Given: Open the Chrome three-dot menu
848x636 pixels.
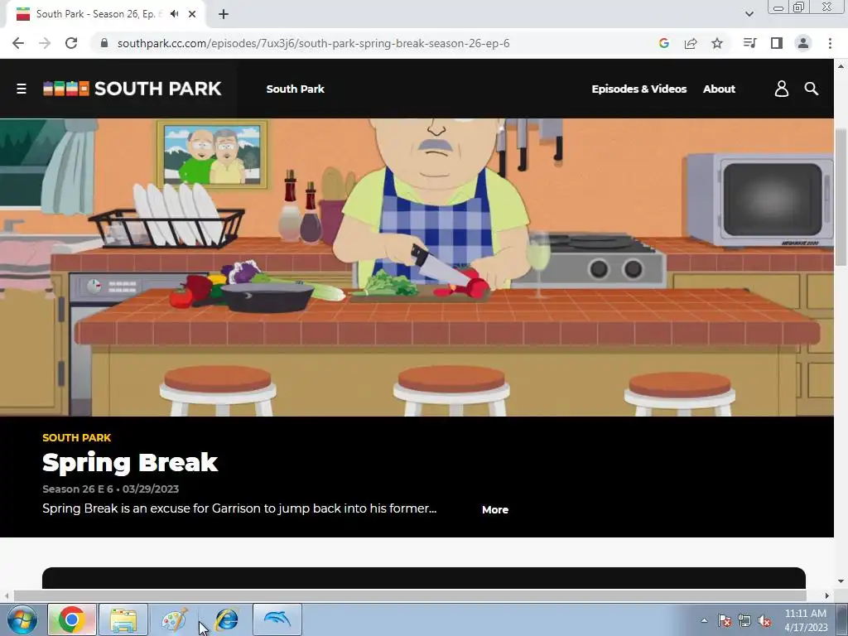Looking at the screenshot, I should click(x=830, y=43).
